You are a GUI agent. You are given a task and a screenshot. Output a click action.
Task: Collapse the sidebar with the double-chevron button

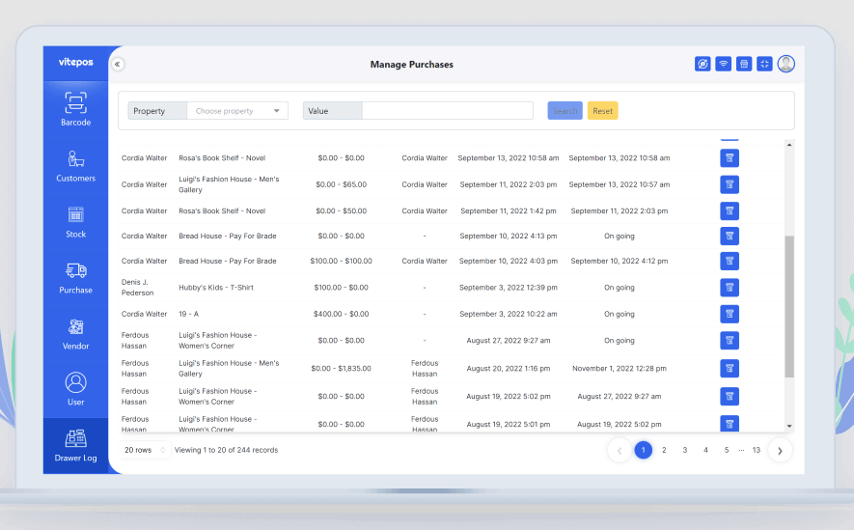(x=117, y=65)
